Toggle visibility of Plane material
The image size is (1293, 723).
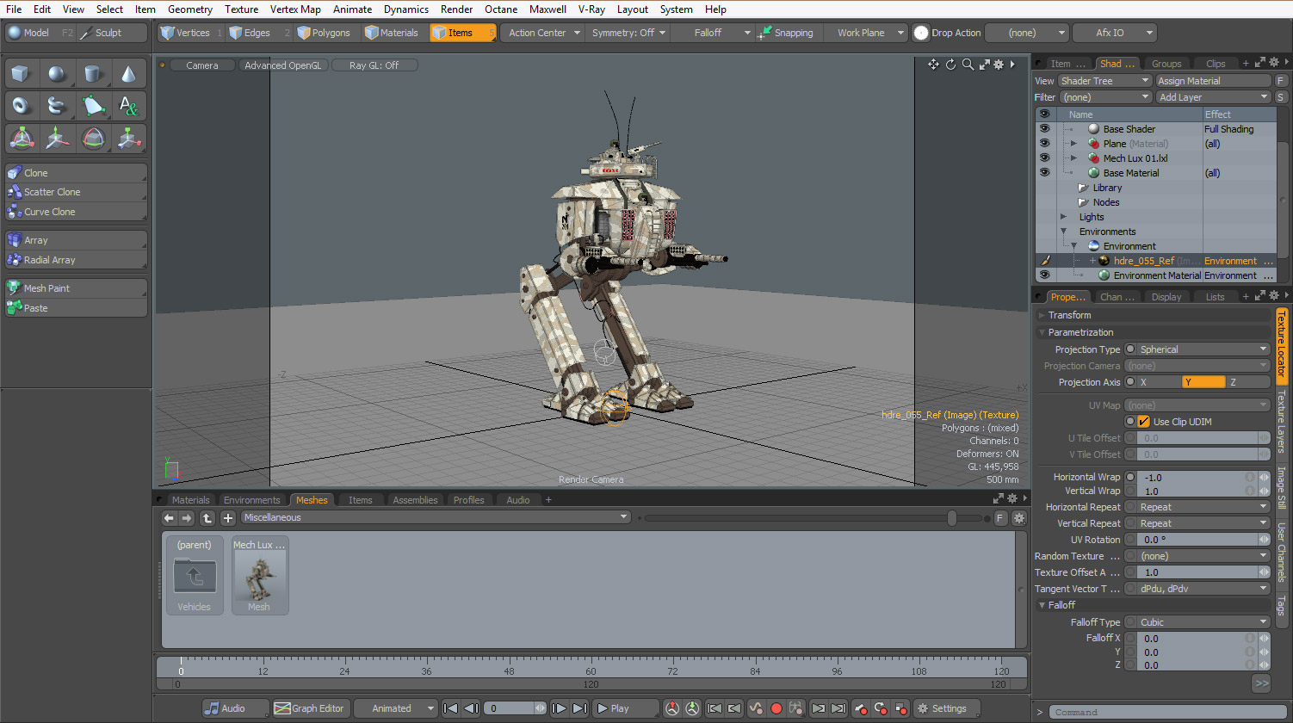point(1044,144)
